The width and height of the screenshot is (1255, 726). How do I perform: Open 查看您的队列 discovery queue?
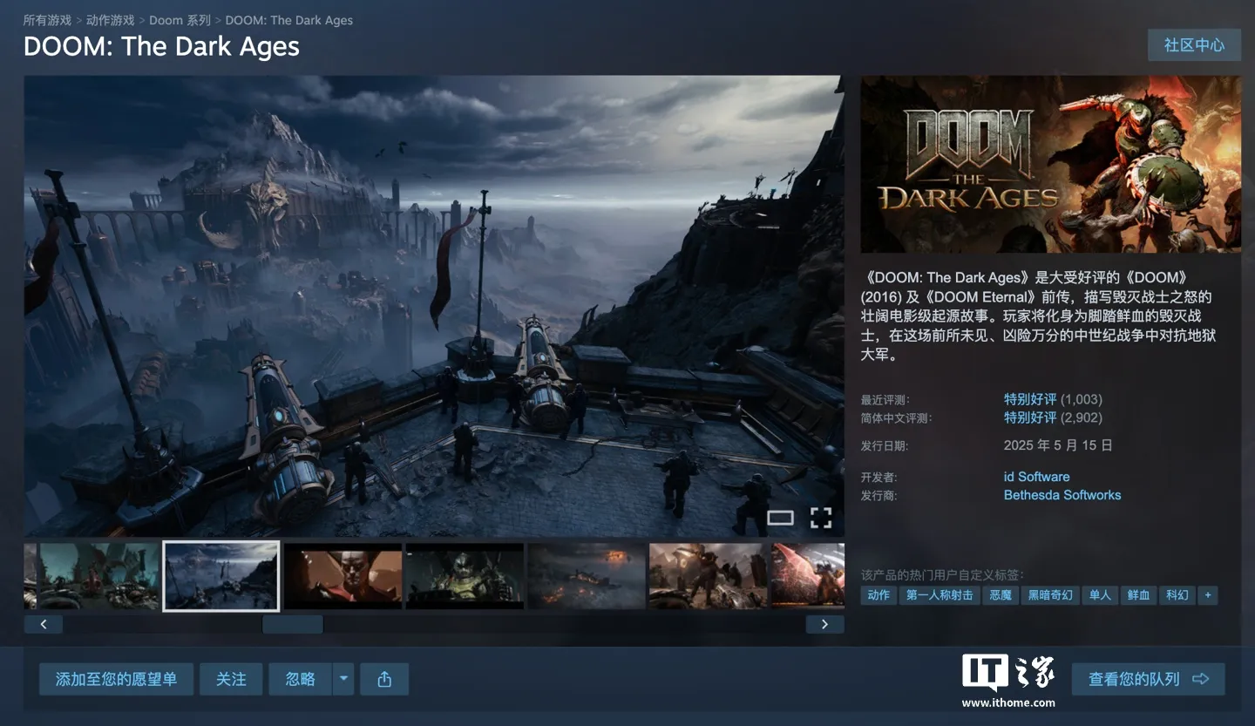point(1148,679)
